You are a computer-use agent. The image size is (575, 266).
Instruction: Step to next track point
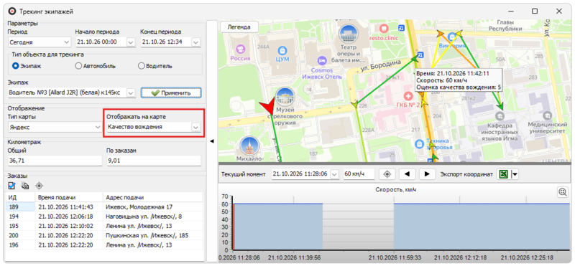click(x=427, y=174)
